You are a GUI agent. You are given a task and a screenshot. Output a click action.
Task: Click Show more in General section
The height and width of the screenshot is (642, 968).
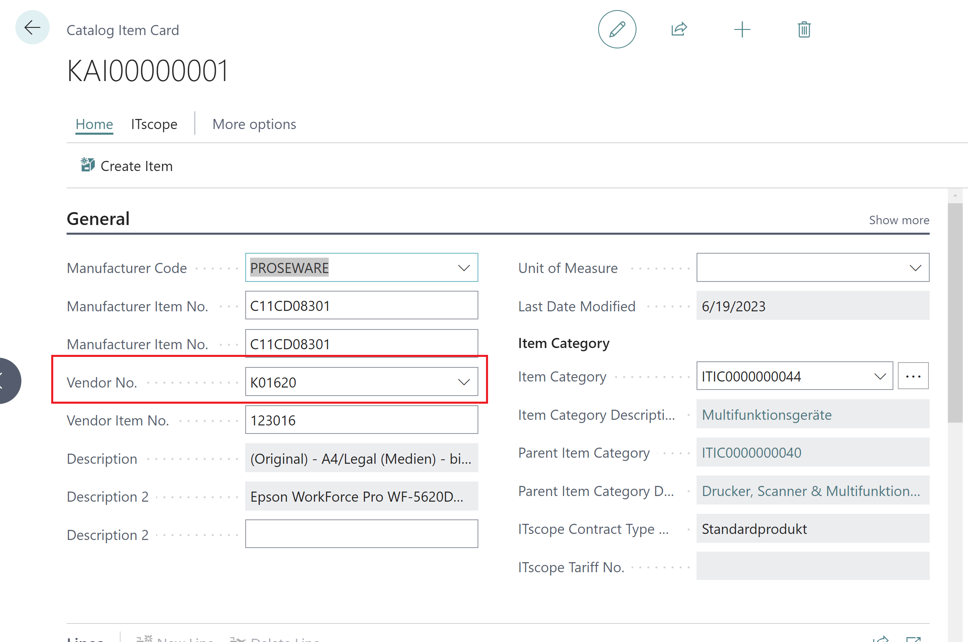pos(899,220)
